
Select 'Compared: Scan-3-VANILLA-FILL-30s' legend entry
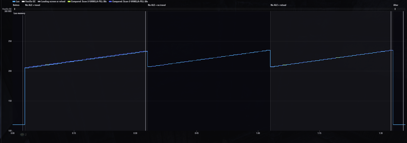click(89, 2)
